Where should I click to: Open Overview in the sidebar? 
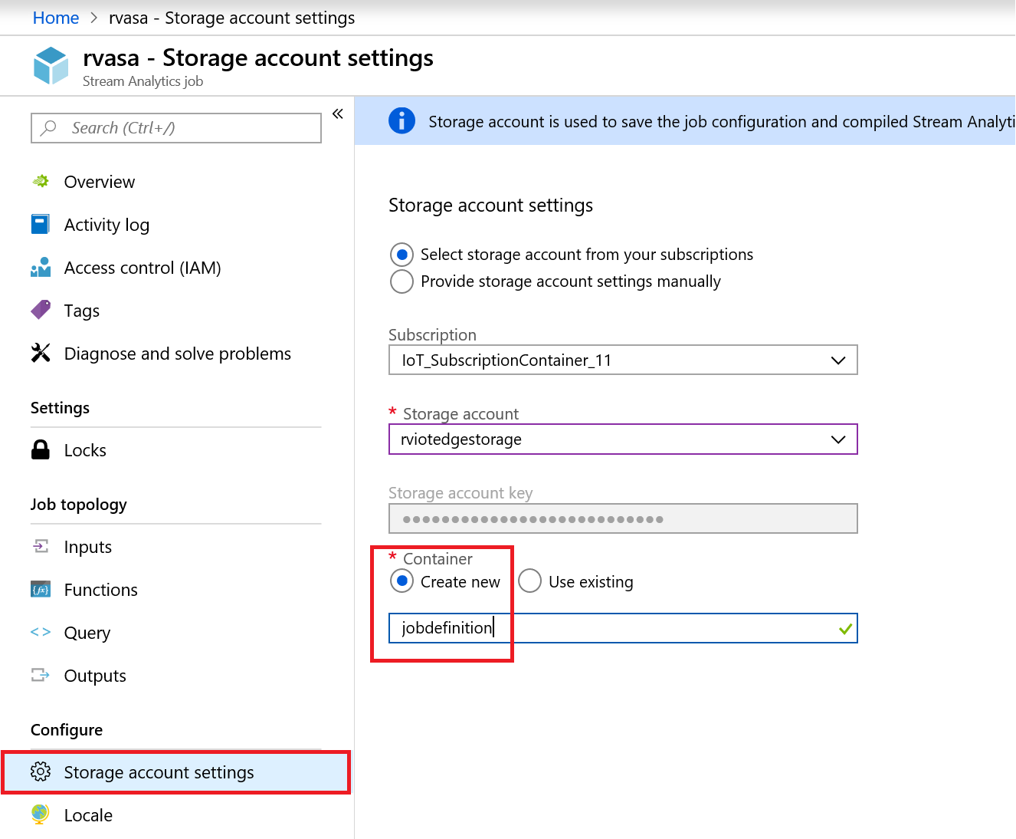click(x=100, y=182)
